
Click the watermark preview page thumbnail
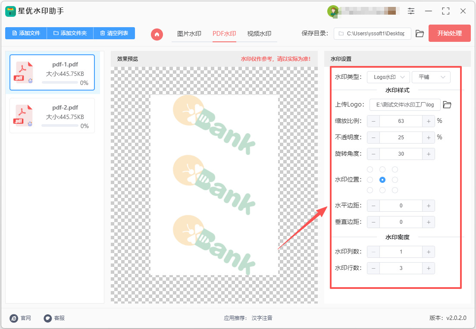pos(214,185)
